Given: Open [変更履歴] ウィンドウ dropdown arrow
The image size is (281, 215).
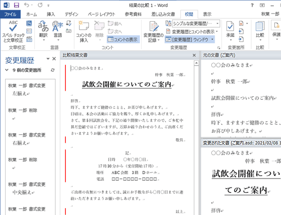Looking at the screenshot, I should (212, 39).
